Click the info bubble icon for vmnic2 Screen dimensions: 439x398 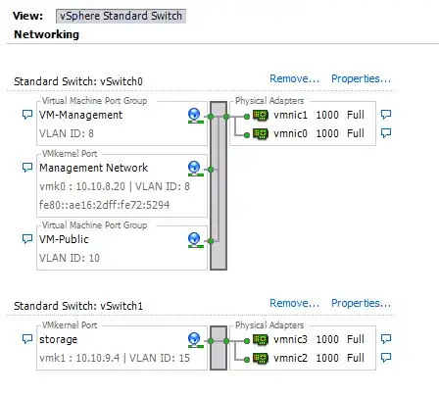point(386,358)
